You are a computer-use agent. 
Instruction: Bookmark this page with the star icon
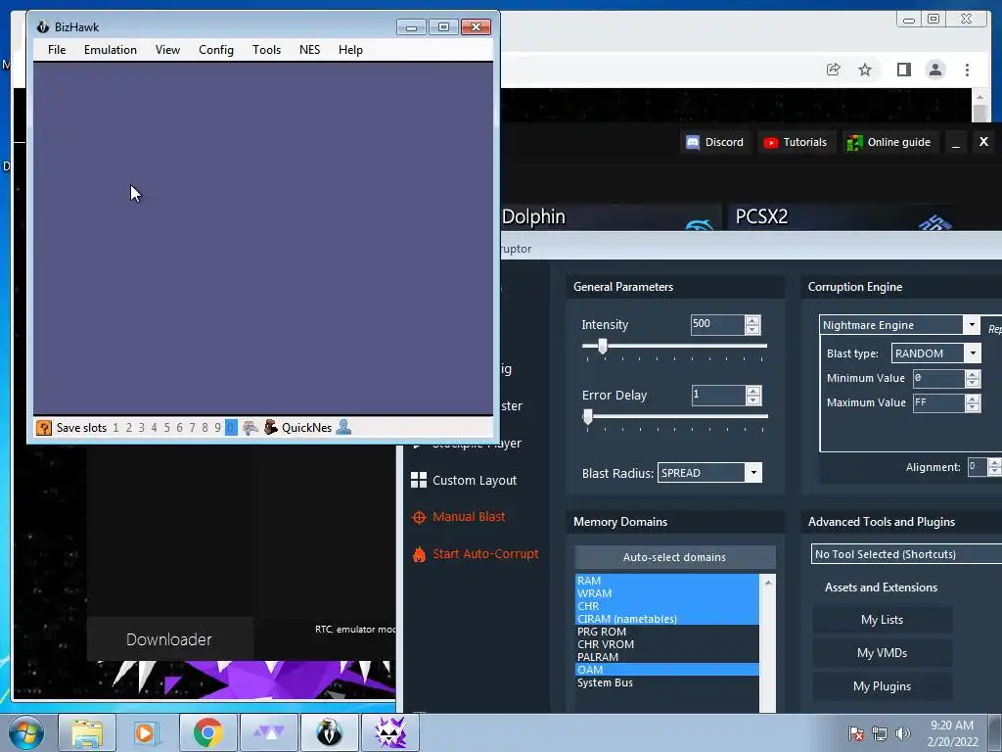point(865,70)
